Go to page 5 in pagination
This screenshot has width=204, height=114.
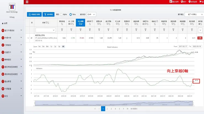119,109
